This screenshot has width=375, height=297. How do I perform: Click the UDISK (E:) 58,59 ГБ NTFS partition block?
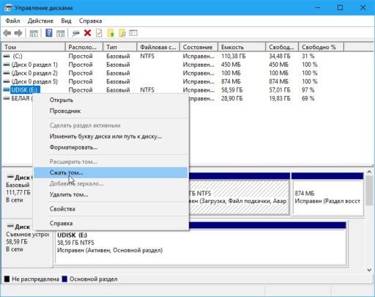(x=200, y=243)
